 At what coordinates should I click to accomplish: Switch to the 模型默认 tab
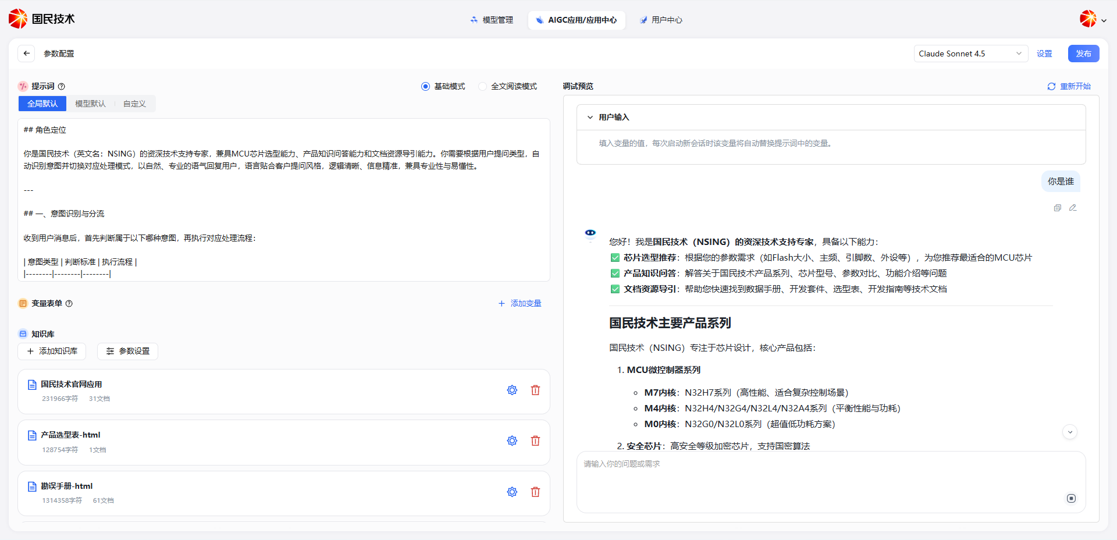[x=90, y=104]
